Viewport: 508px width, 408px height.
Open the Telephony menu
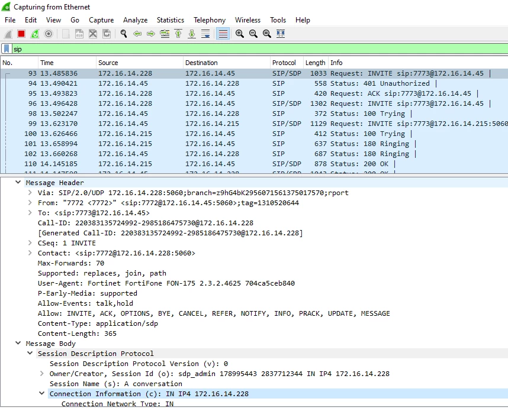[209, 20]
